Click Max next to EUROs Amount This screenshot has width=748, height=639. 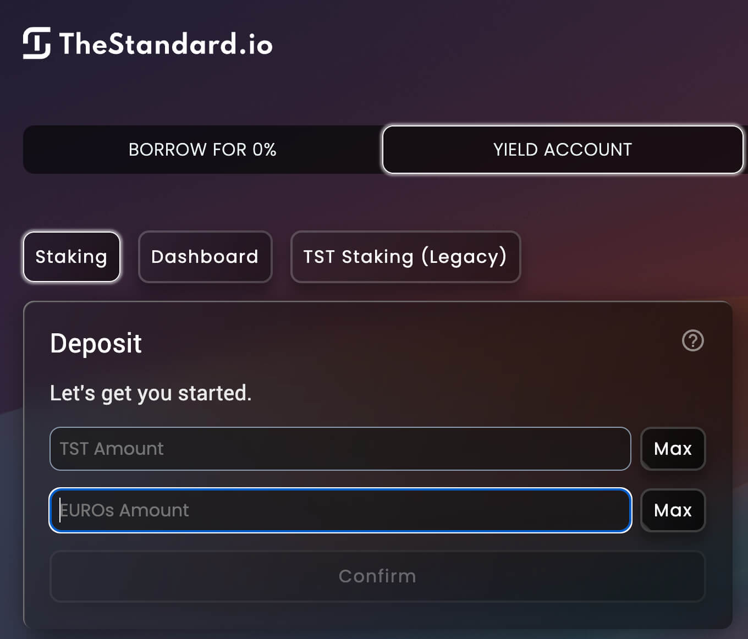point(673,510)
